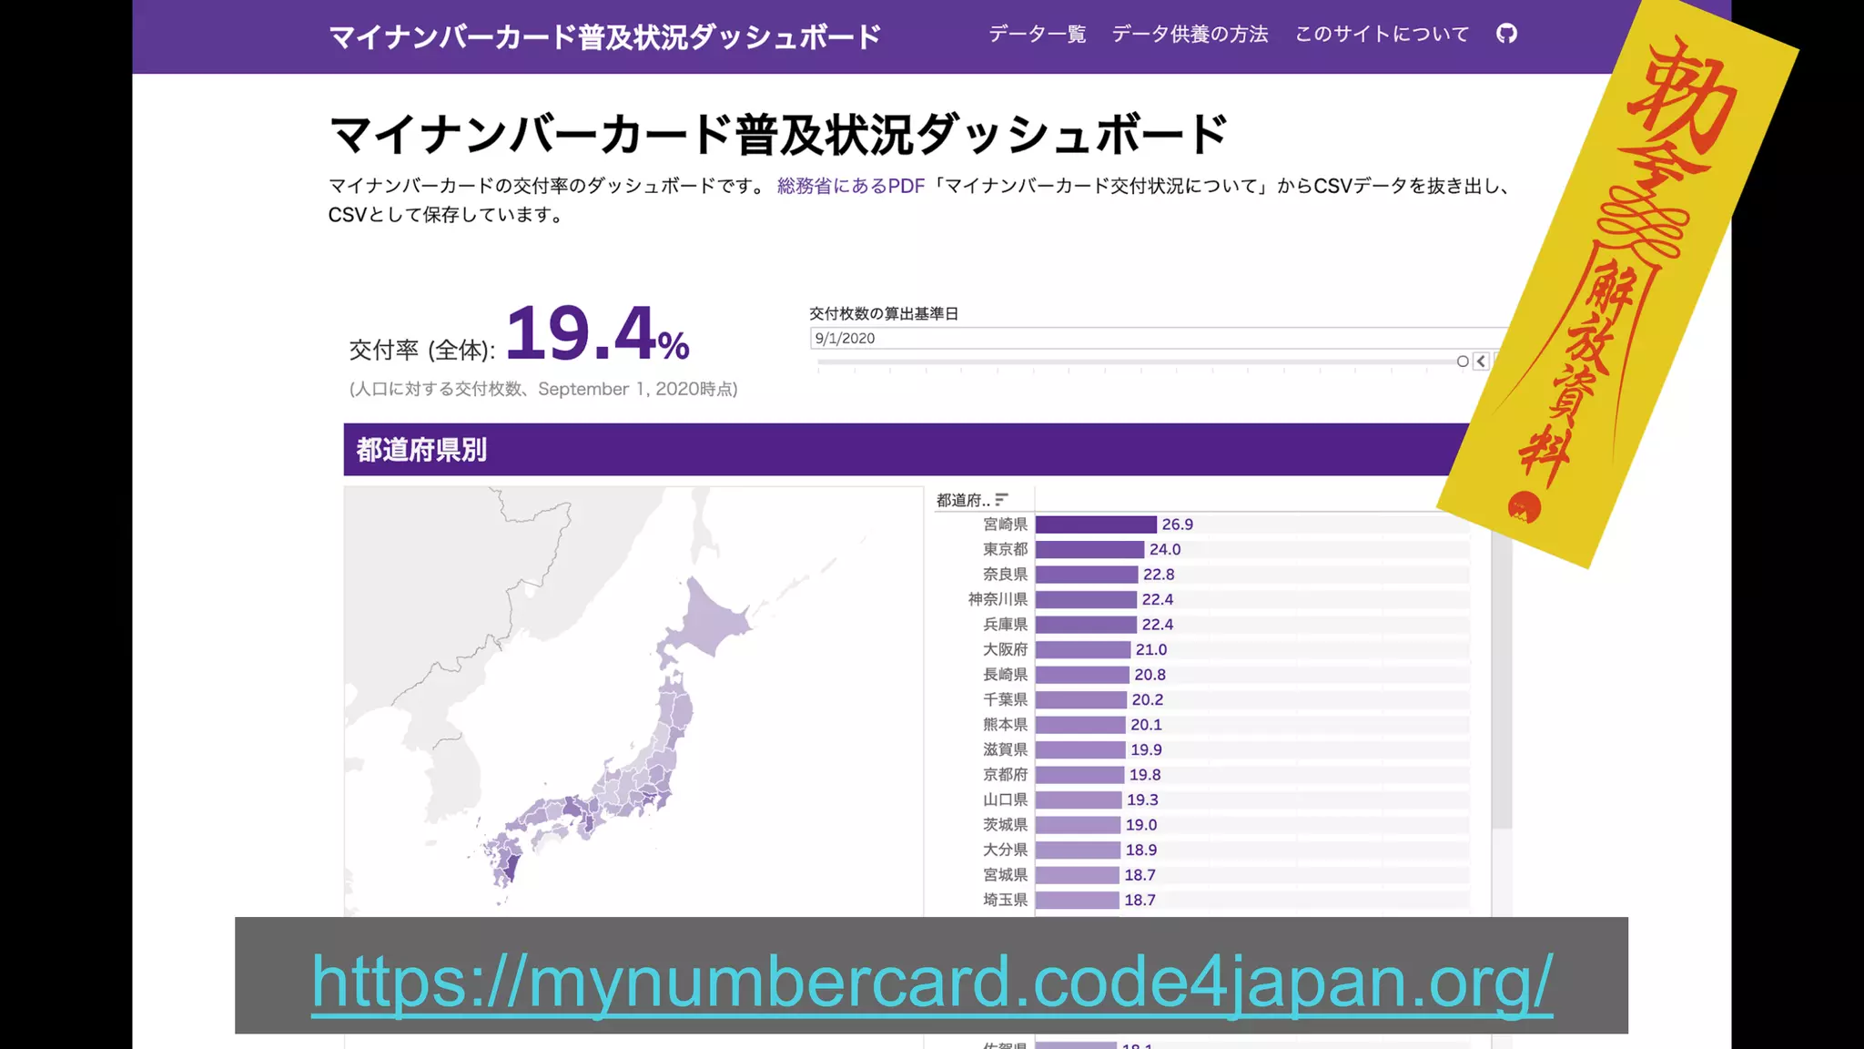Select the 神奈川県 row label
Image resolution: width=1864 pixels, height=1049 pixels.
tap(998, 599)
